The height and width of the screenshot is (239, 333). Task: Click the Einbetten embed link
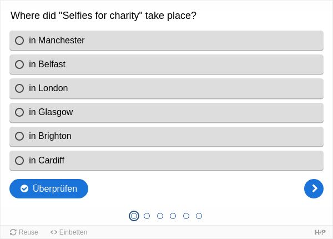point(69,232)
